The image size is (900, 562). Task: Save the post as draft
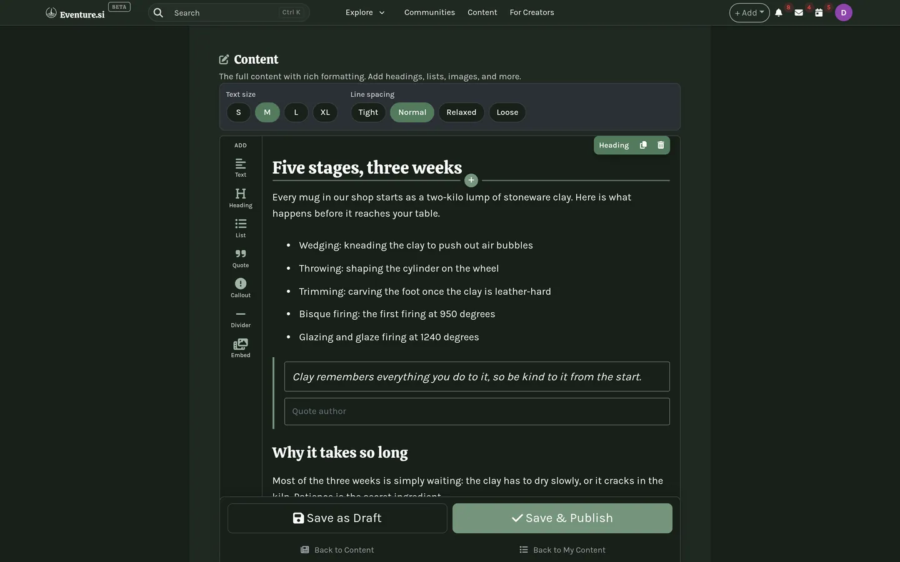tap(337, 518)
